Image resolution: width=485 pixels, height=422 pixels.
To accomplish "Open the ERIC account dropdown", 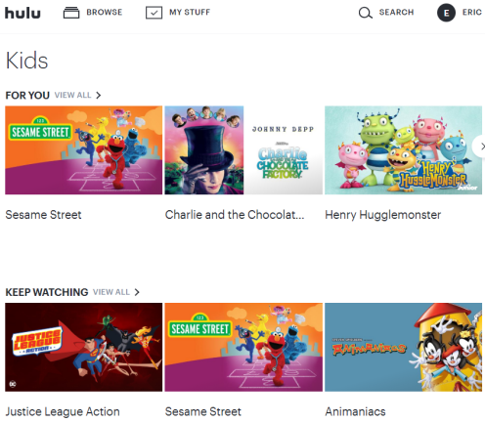I will tap(472, 13).
